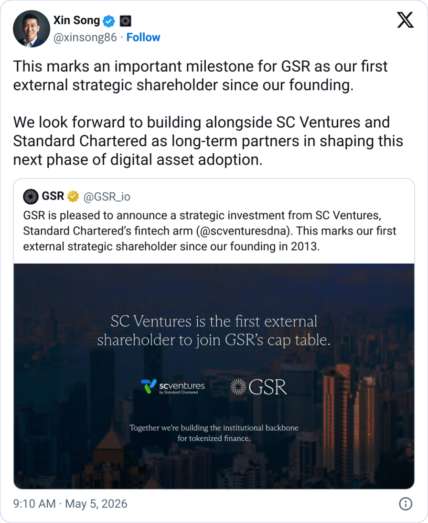Open the Xin Song display name link
The width and height of the screenshot is (428, 523).
[76, 21]
